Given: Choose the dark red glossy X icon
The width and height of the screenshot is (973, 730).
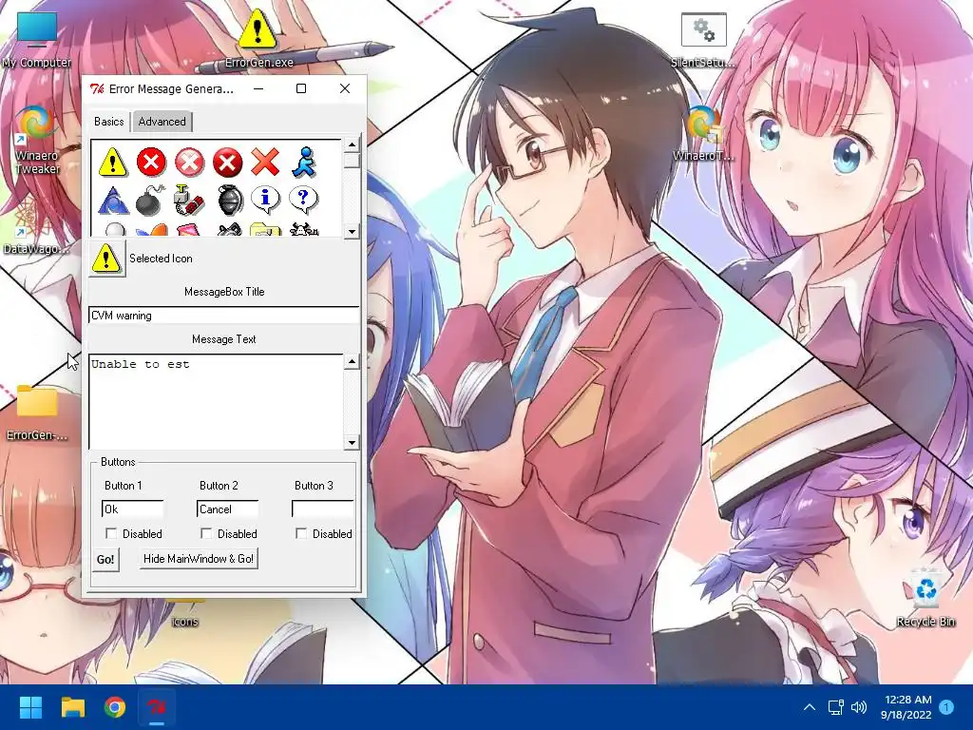Looking at the screenshot, I should click(x=227, y=162).
